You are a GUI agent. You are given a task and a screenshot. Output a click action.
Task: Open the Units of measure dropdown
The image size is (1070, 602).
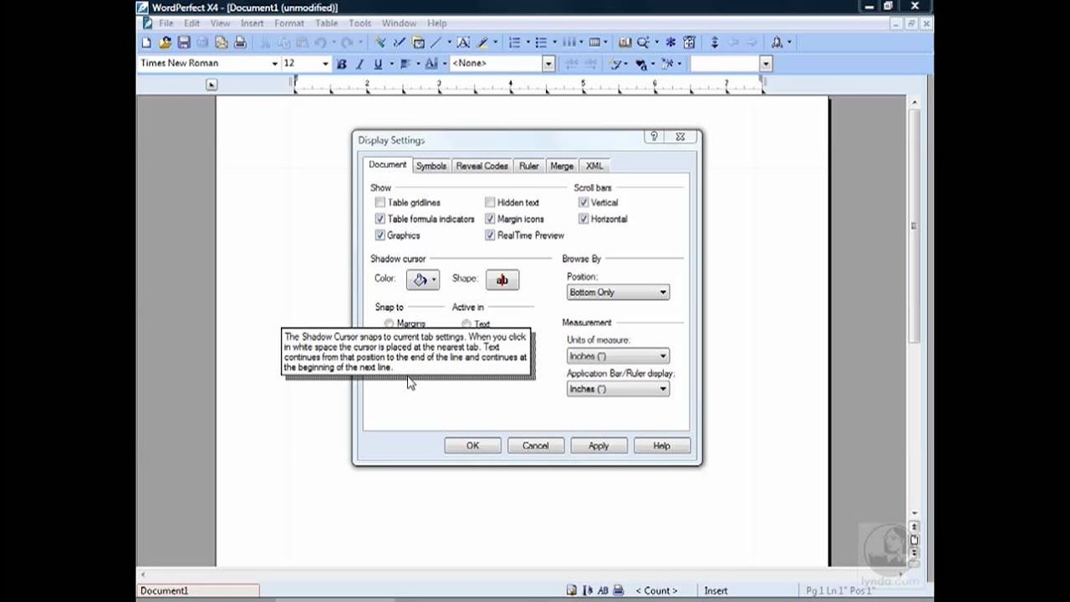click(x=618, y=356)
